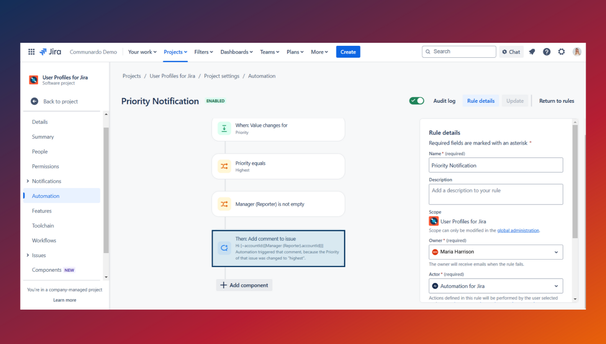This screenshot has height=344, width=606.
Task: Open the Audit log
Action: coord(444,101)
